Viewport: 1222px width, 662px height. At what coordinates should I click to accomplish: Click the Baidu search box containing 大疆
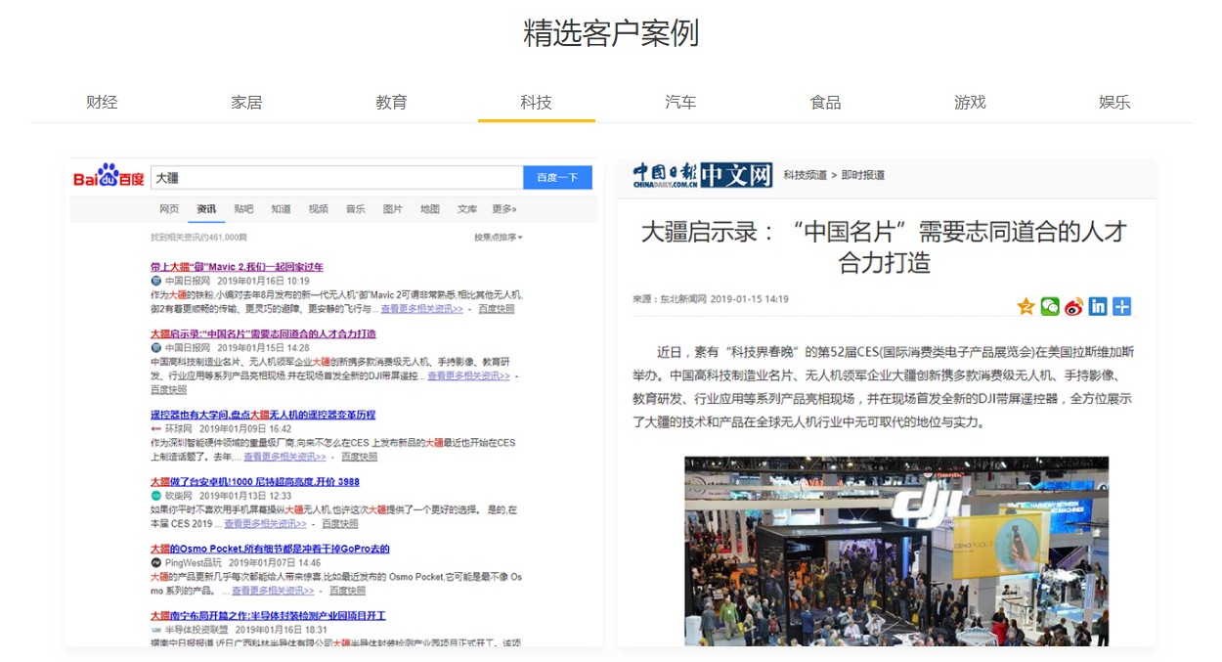tap(336, 177)
